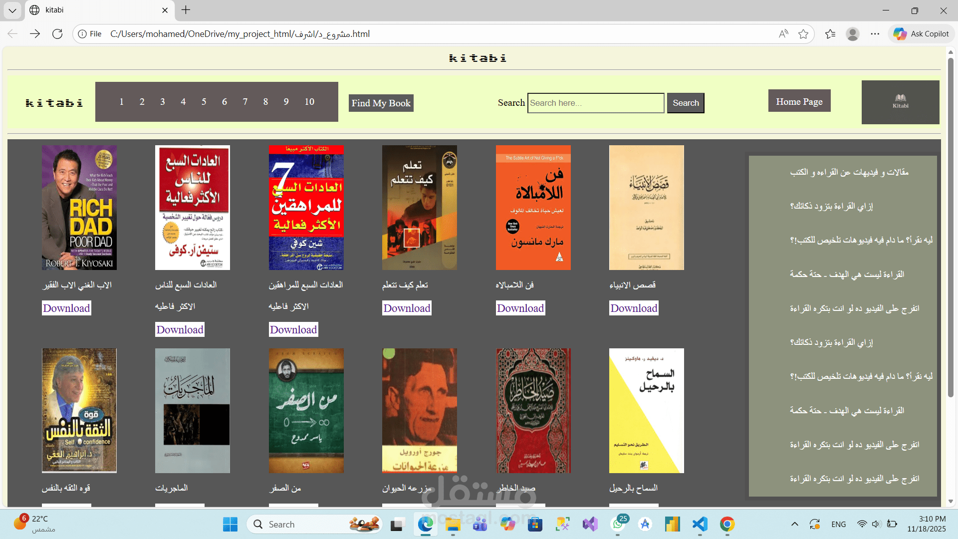Download the فن اللامبالاه book
Screen dimensions: 958x539
coord(520,308)
